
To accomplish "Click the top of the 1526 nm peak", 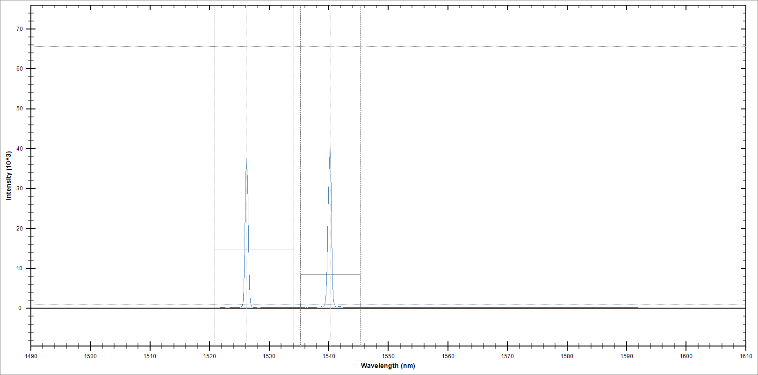I will [x=246, y=160].
